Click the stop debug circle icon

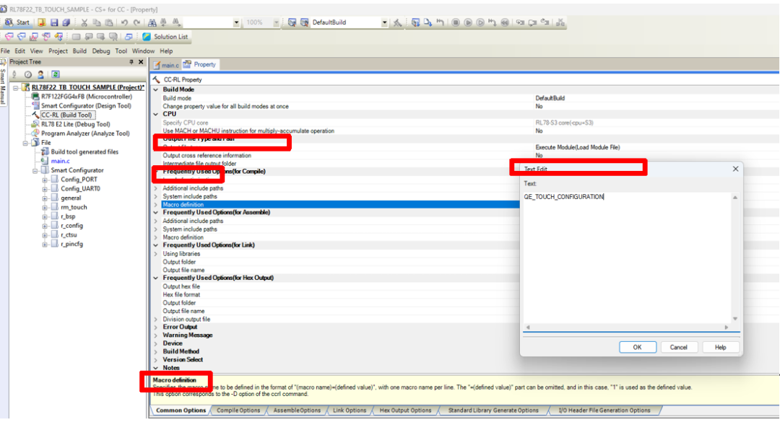point(456,22)
